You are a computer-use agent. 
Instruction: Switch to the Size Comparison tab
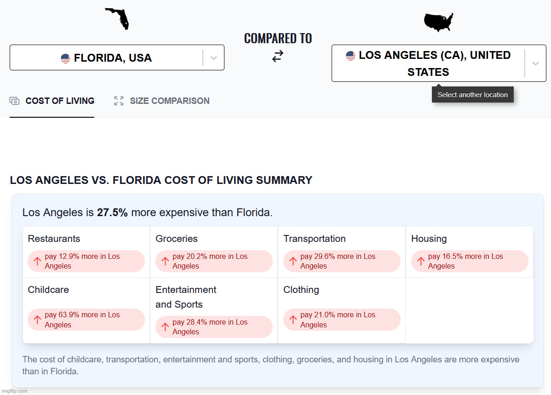tap(169, 101)
